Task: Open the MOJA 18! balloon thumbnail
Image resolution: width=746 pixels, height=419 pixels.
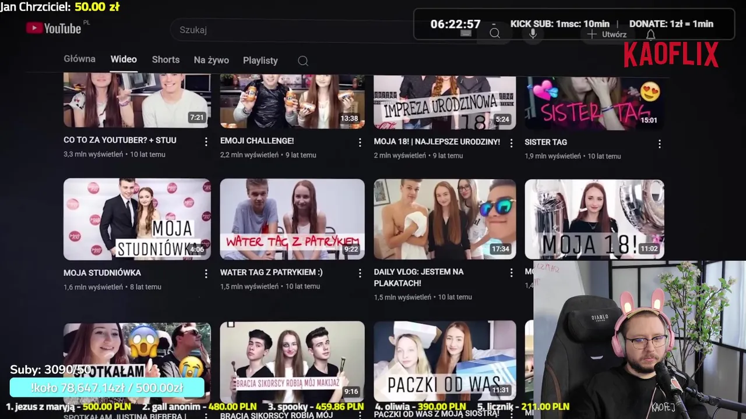Action: coord(594,219)
